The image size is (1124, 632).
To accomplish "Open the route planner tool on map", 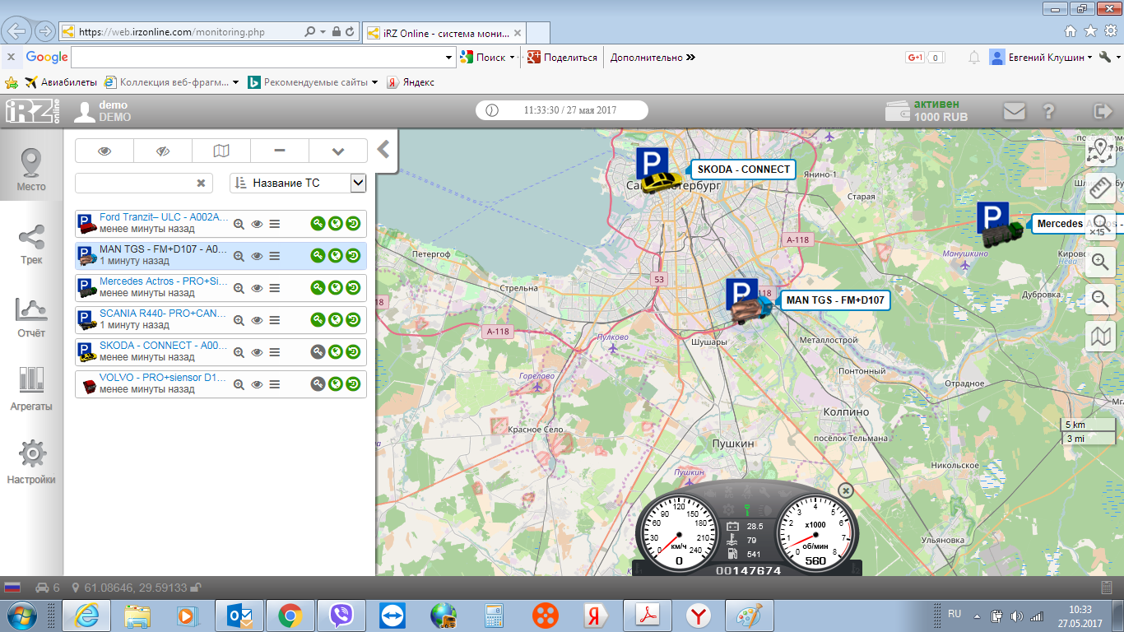I will coord(1100,151).
